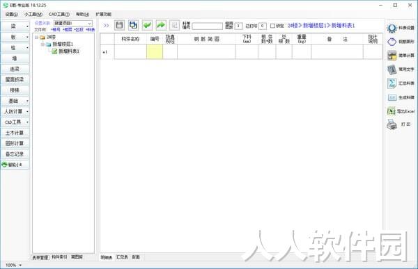The height and width of the screenshot is (269, 418).
Task: Click the +料表 link
Action: 91,29
